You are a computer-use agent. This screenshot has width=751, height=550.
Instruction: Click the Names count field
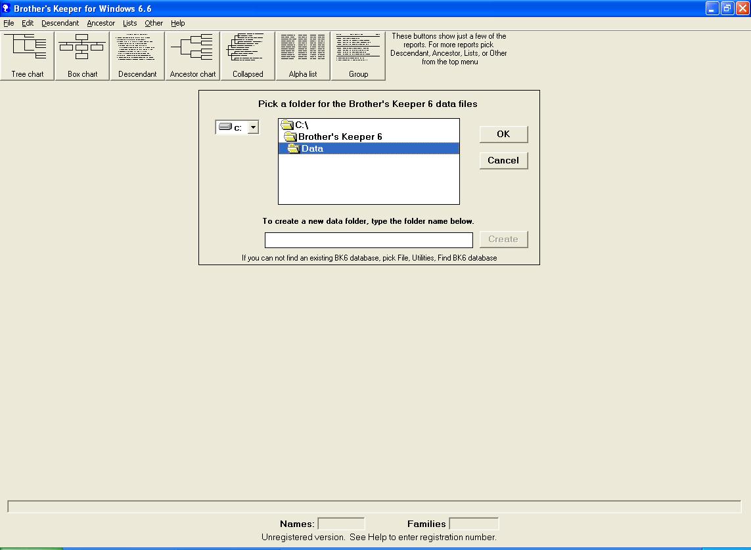[341, 524]
